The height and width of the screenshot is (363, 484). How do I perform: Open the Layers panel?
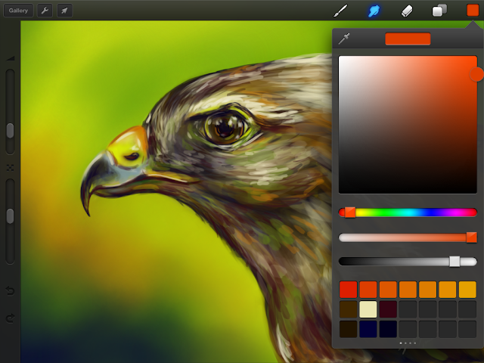pyautogui.click(x=439, y=11)
